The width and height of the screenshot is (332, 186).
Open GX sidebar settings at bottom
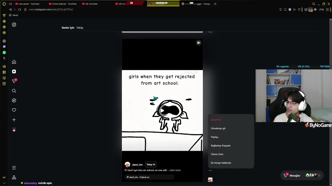[4, 183]
